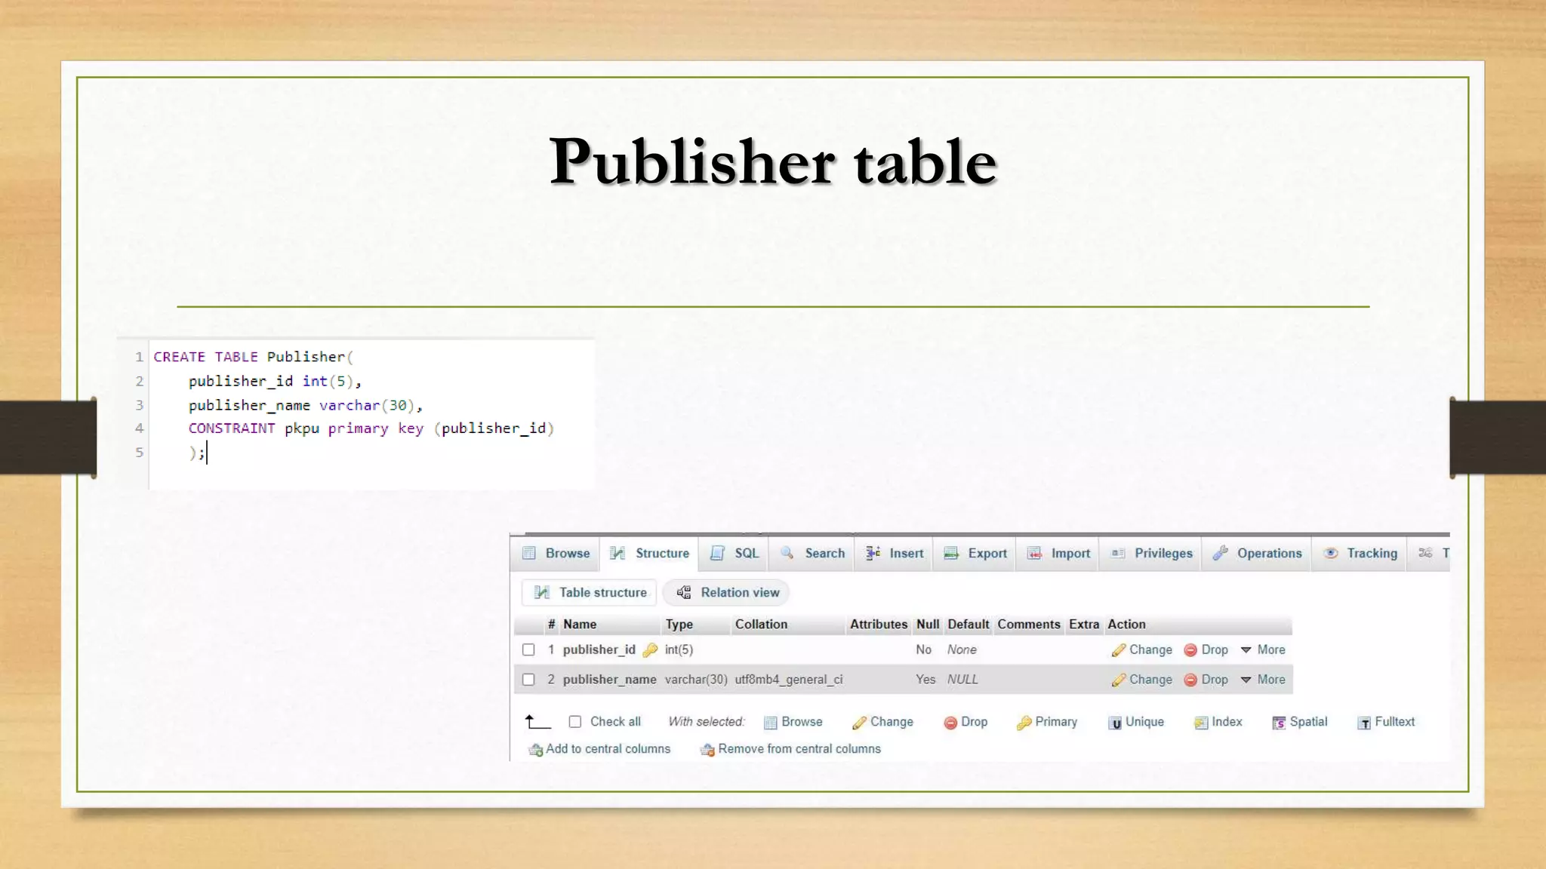Click the utf8mb4_general_ci collation cell
This screenshot has height=869, width=1546.
point(789,680)
